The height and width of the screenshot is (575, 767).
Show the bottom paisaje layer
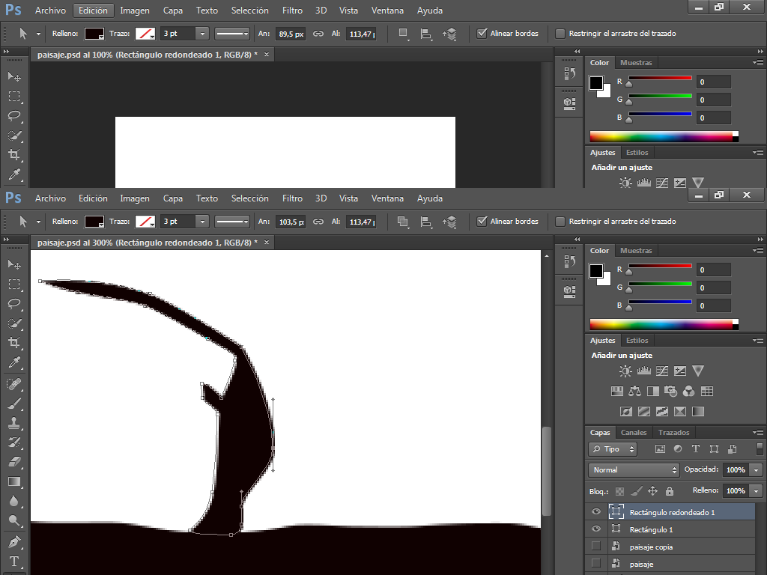click(595, 563)
